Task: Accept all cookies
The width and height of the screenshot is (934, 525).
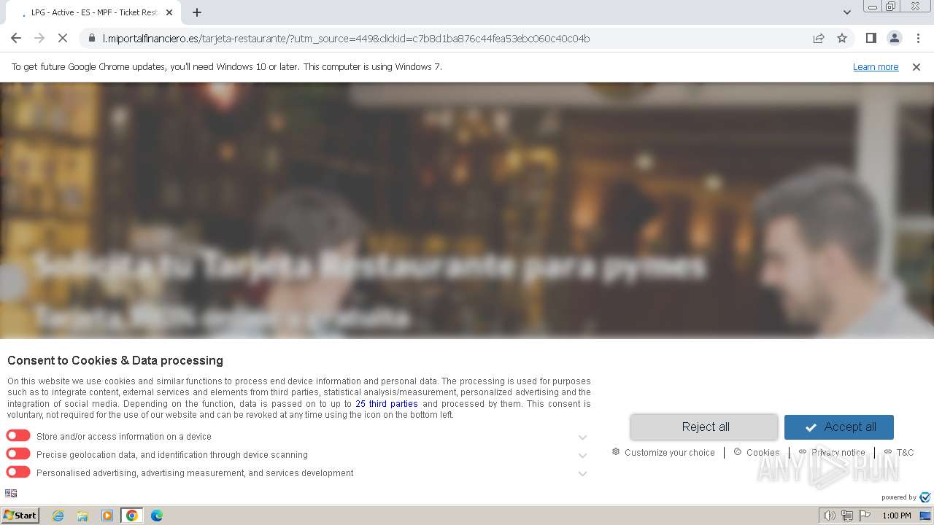Action: 839,427
